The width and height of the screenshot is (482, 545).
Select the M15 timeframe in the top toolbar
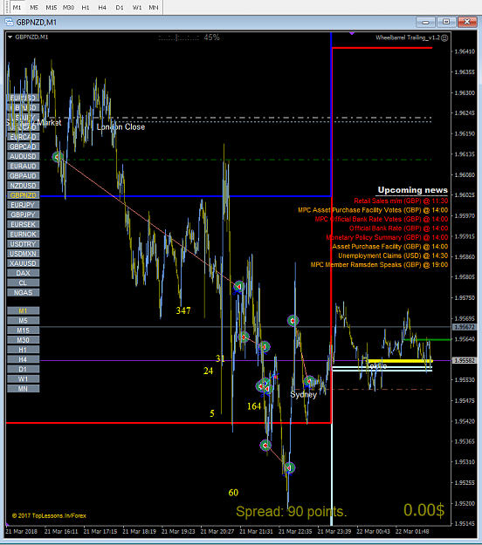[52, 7]
